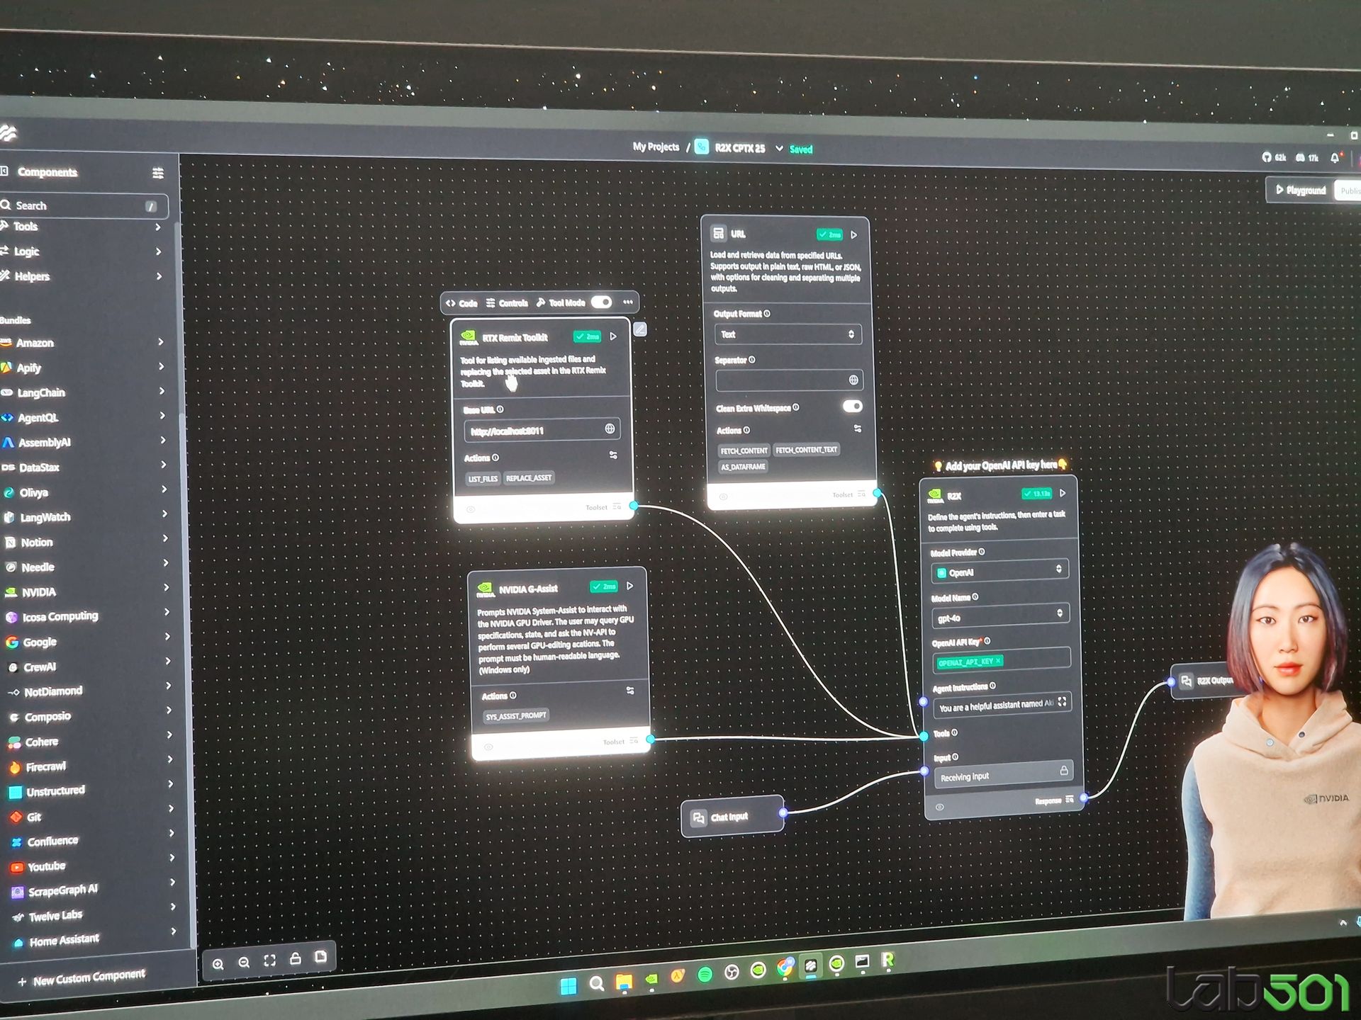Open Controls in node toolbar

[x=508, y=303]
